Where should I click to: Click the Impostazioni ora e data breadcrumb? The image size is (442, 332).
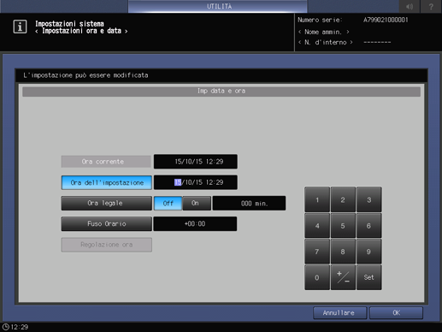(x=81, y=31)
